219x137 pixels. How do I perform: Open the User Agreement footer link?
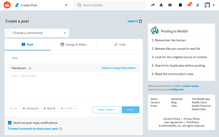click(173, 122)
